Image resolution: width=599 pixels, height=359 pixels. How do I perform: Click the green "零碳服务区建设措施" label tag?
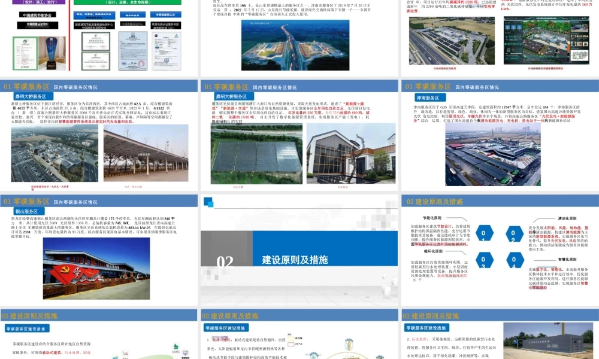click(27, 327)
